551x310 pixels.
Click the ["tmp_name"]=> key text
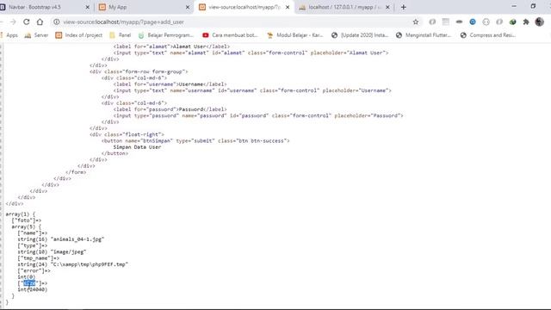click(x=38, y=258)
